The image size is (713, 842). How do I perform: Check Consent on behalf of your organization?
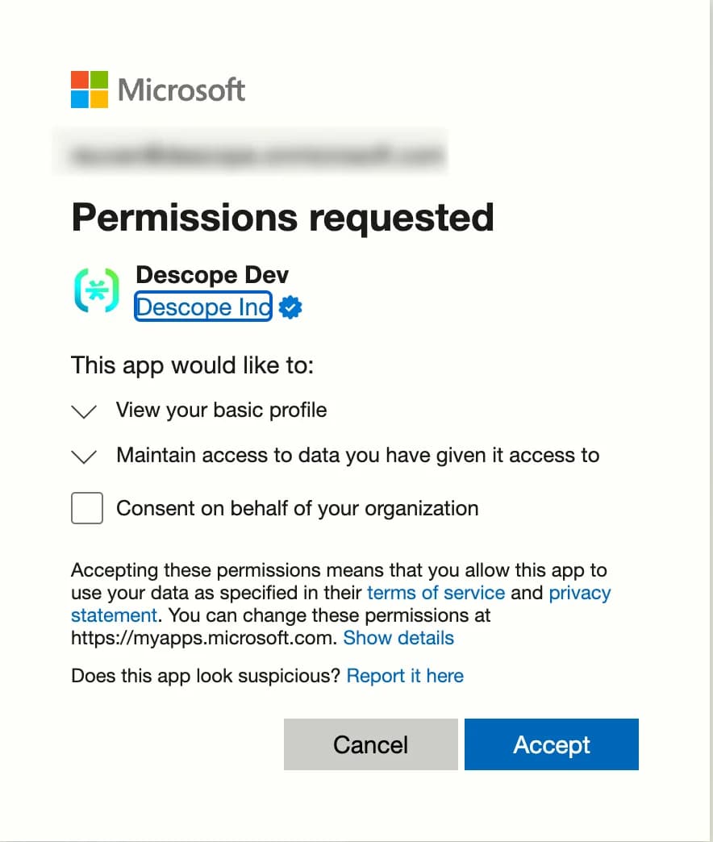87,508
